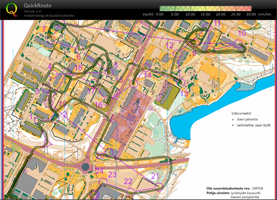This screenshot has width=277, height=200.
Task: Select the control 7 circle on the map
Action: pos(51,39)
